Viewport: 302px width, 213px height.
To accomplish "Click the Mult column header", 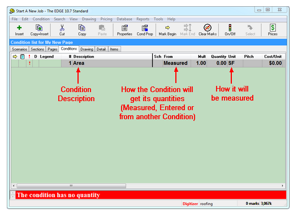I will click(x=202, y=56).
